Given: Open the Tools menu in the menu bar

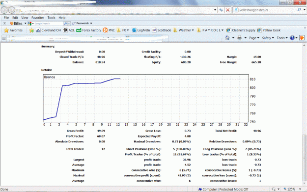Looking at the screenshot, I should click(x=51, y=18).
